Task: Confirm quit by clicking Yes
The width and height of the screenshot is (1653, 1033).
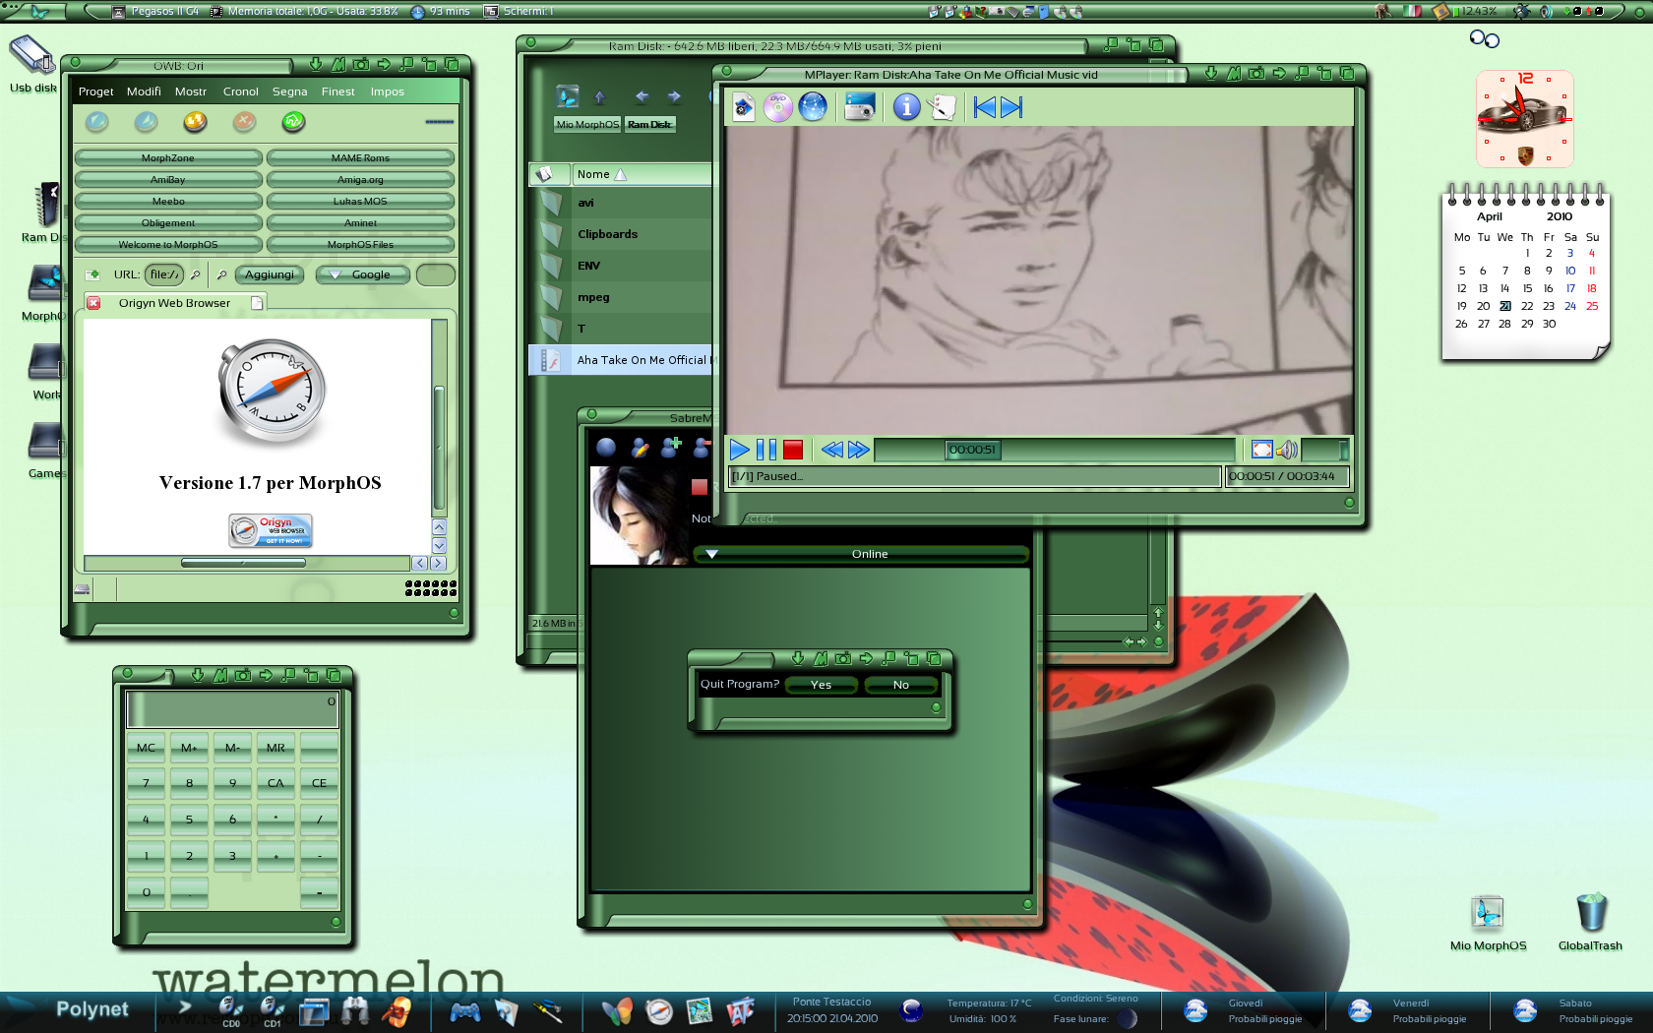Action: (x=821, y=685)
